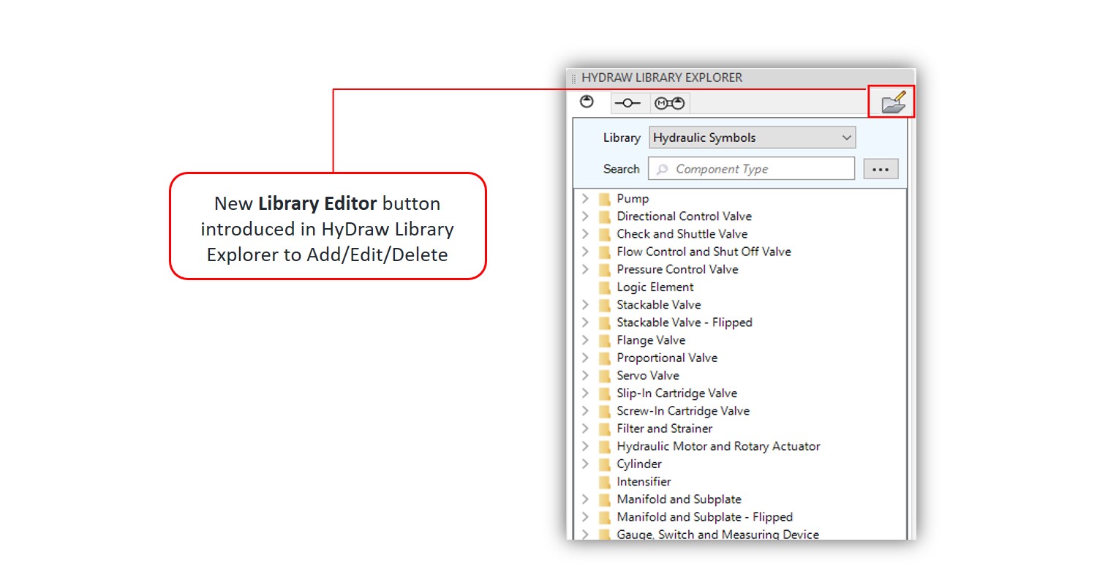This screenshot has height=577, width=1097.
Task: Expand the Stackable Valve folder
Action: 584,304
